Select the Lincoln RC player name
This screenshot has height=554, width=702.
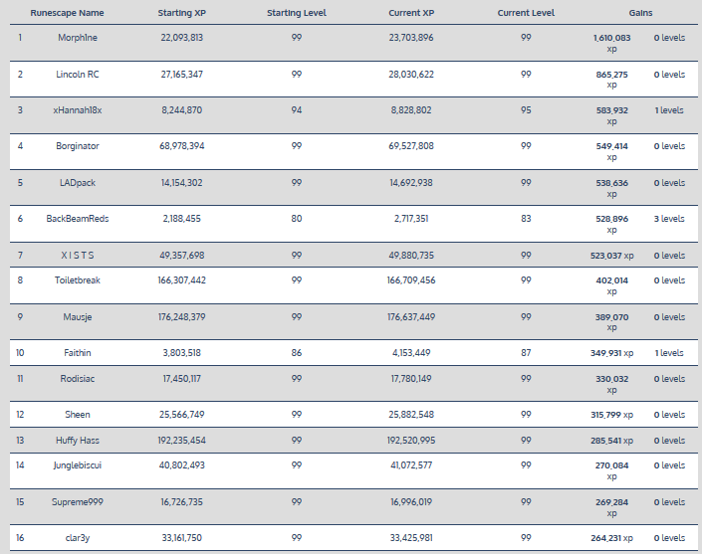tap(77, 75)
